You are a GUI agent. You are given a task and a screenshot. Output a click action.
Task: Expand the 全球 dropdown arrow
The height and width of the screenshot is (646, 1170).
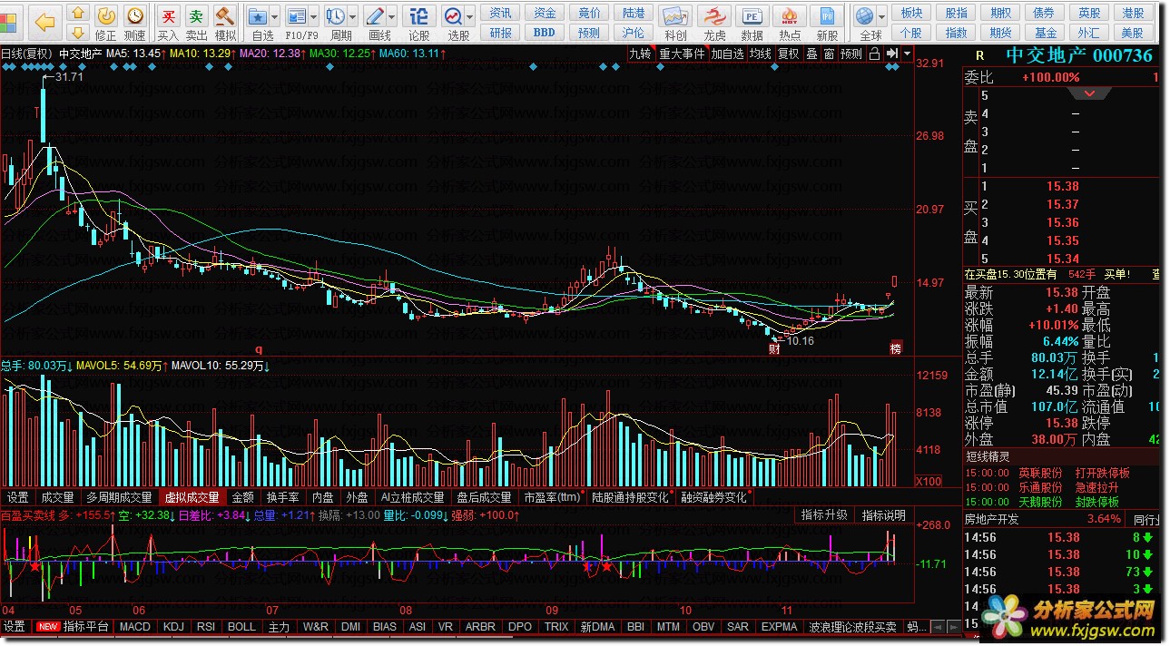(x=882, y=17)
